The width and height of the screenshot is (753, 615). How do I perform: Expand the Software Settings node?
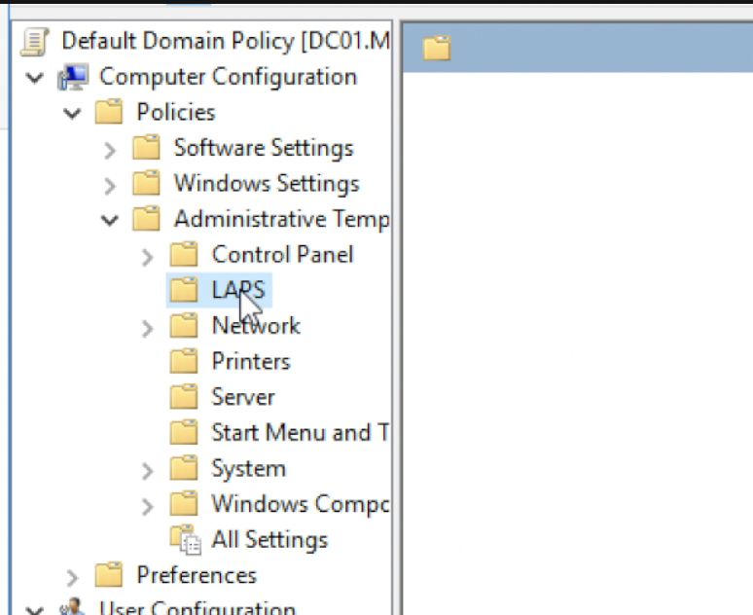click(110, 149)
